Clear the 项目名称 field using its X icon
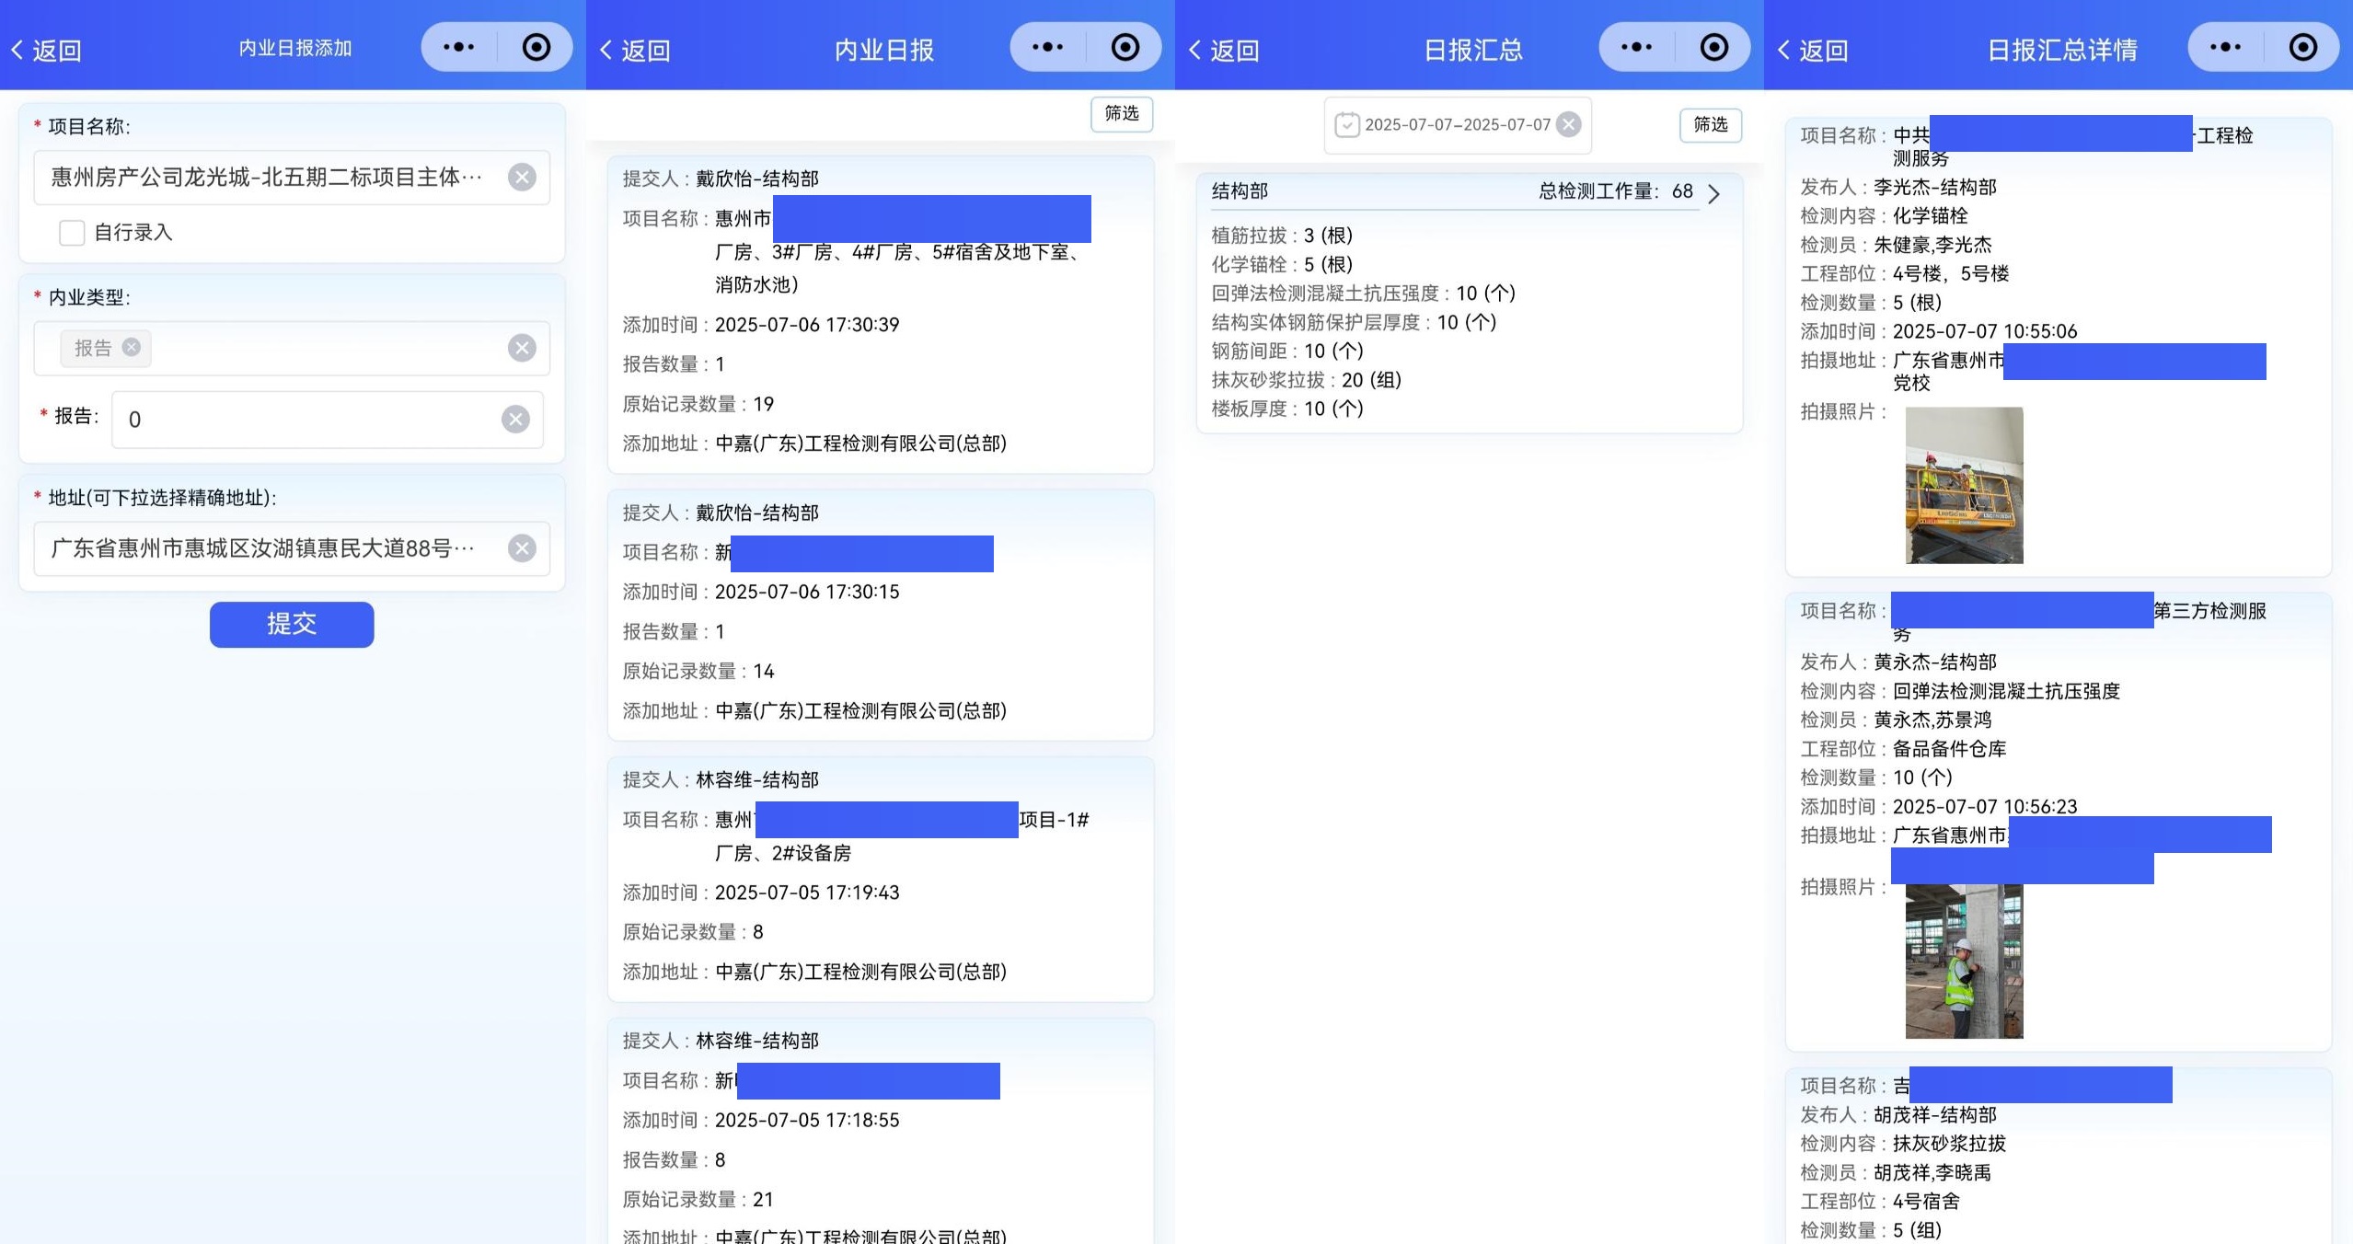This screenshot has width=2353, height=1244. pyautogui.click(x=523, y=177)
